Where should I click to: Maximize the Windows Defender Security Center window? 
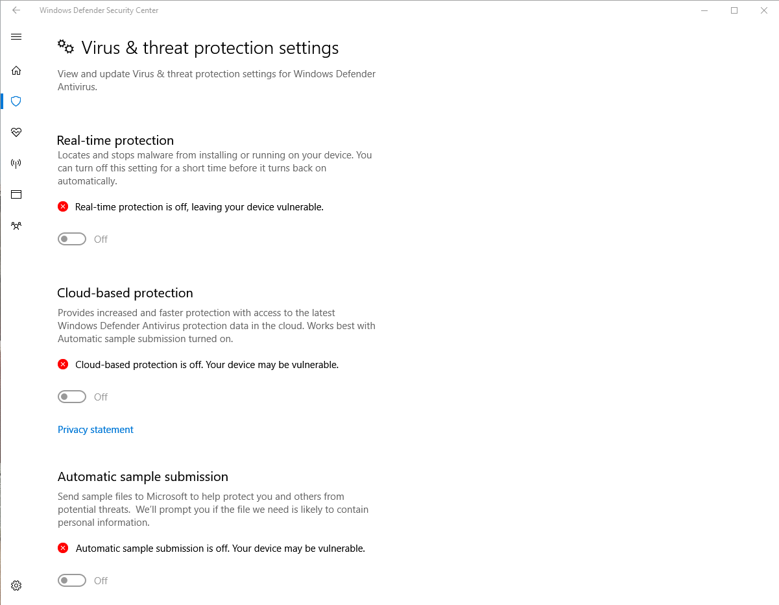(734, 10)
